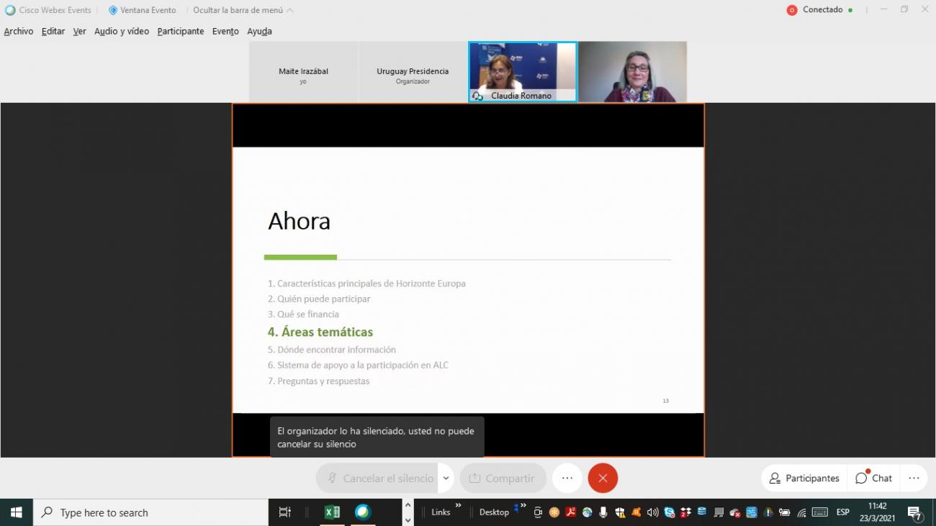This screenshot has width=936, height=526.
Task: Click Adobe PDF tray icon
Action: (570, 512)
